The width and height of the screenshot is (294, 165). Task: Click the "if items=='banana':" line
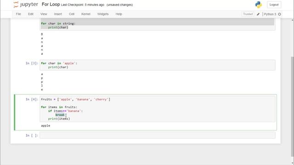tap(65, 111)
